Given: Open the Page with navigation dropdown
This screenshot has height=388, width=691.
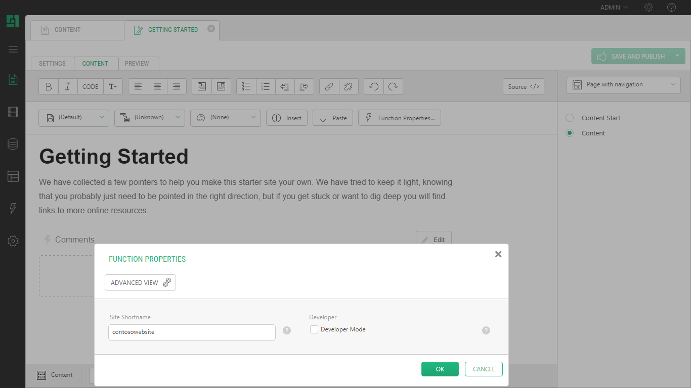Looking at the screenshot, I should 623,85.
